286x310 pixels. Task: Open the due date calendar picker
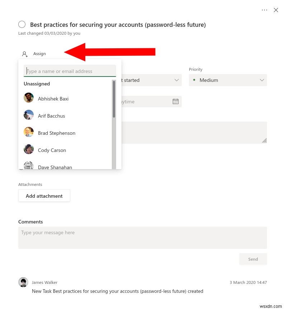tap(176, 102)
